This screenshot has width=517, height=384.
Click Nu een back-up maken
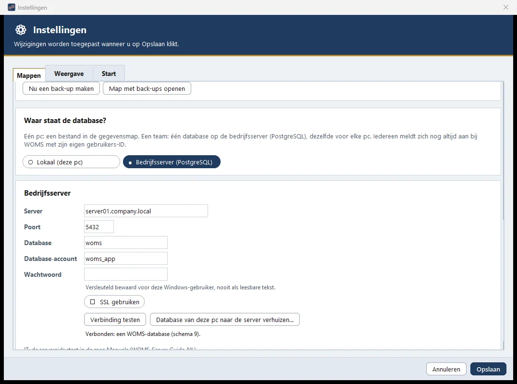coord(62,88)
